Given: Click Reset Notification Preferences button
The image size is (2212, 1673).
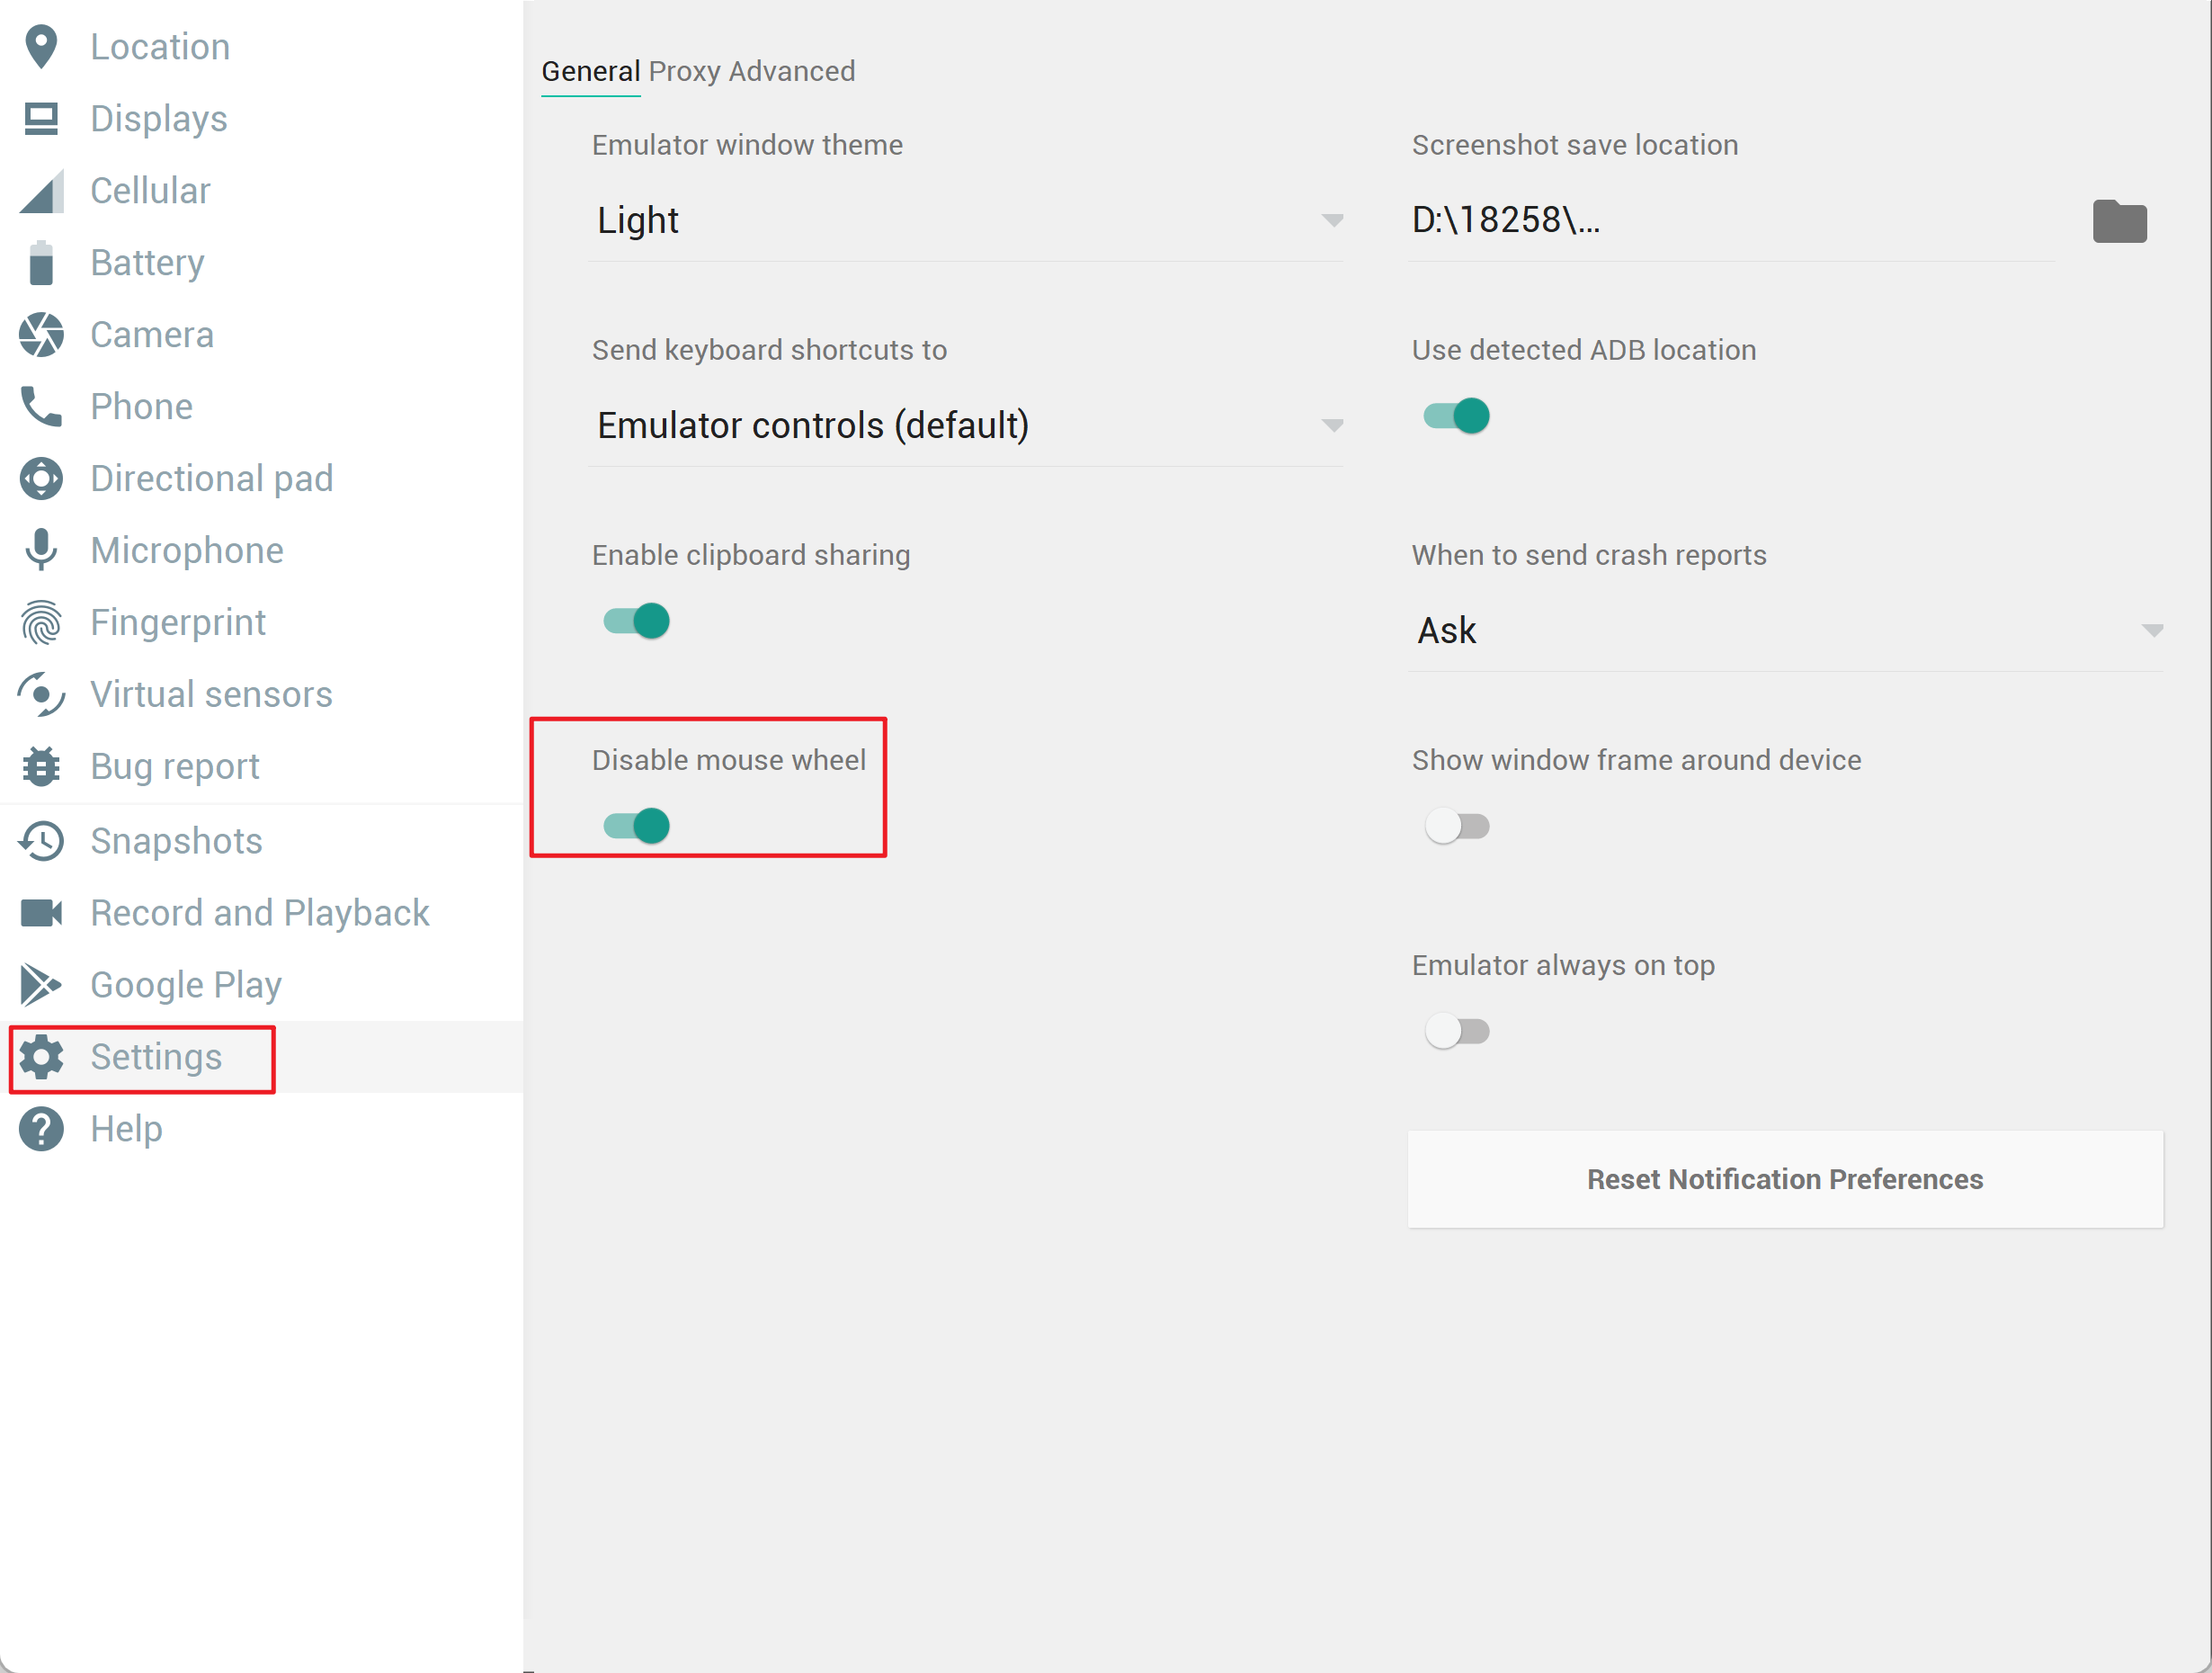Looking at the screenshot, I should [1785, 1178].
